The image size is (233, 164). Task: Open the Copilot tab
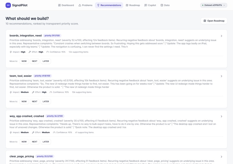click(150, 5)
